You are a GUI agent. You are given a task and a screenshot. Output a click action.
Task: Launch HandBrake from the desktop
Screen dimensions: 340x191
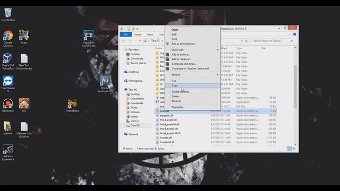point(73,106)
